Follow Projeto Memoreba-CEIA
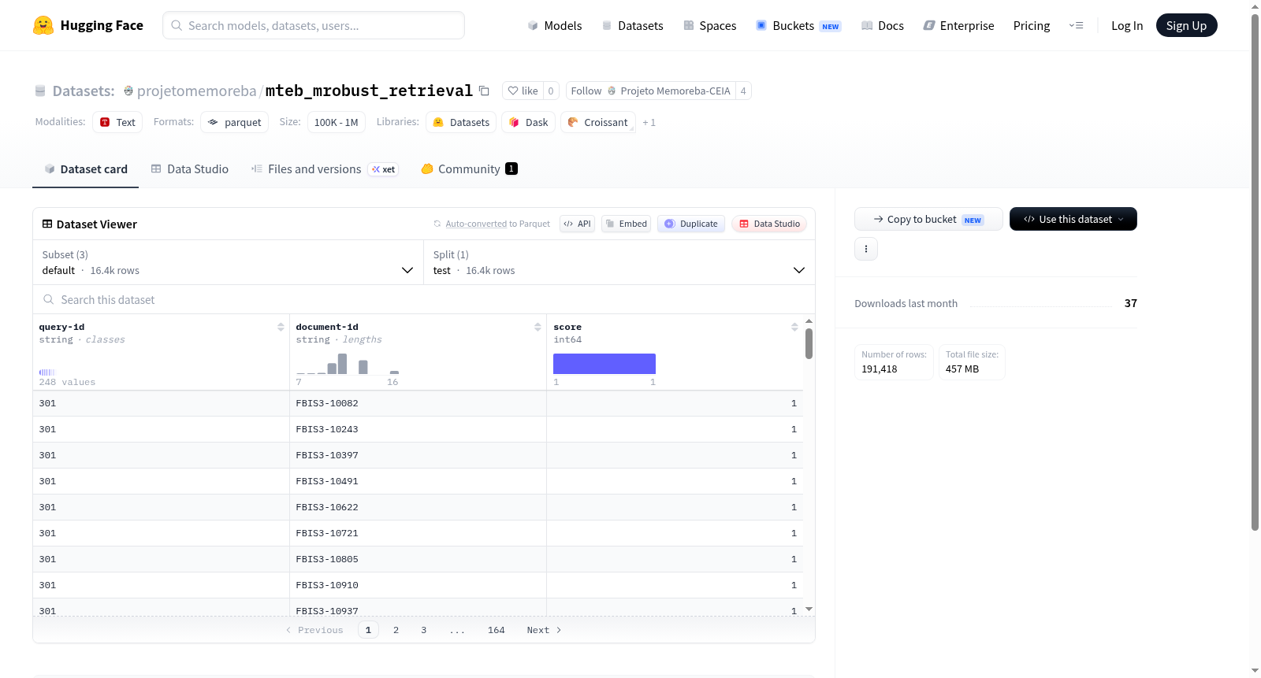The height and width of the screenshot is (678, 1261). pos(650,91)
